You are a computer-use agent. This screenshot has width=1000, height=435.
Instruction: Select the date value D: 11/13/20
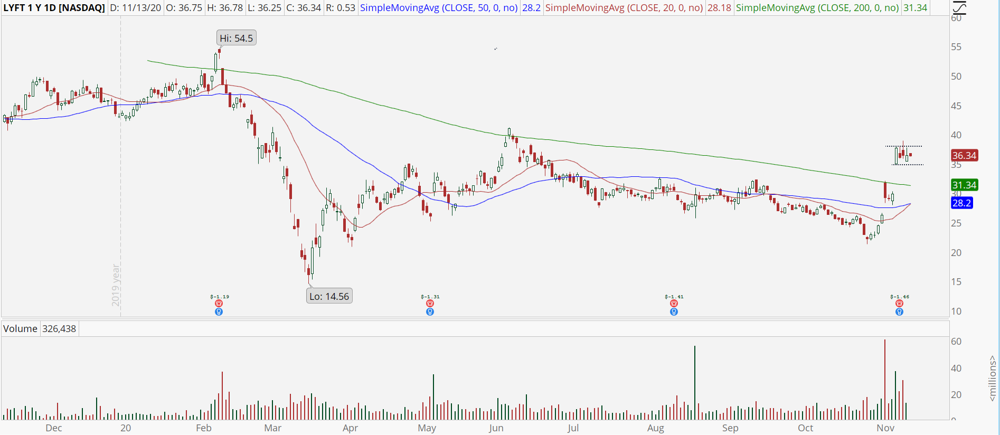click(x=136, y=8)
